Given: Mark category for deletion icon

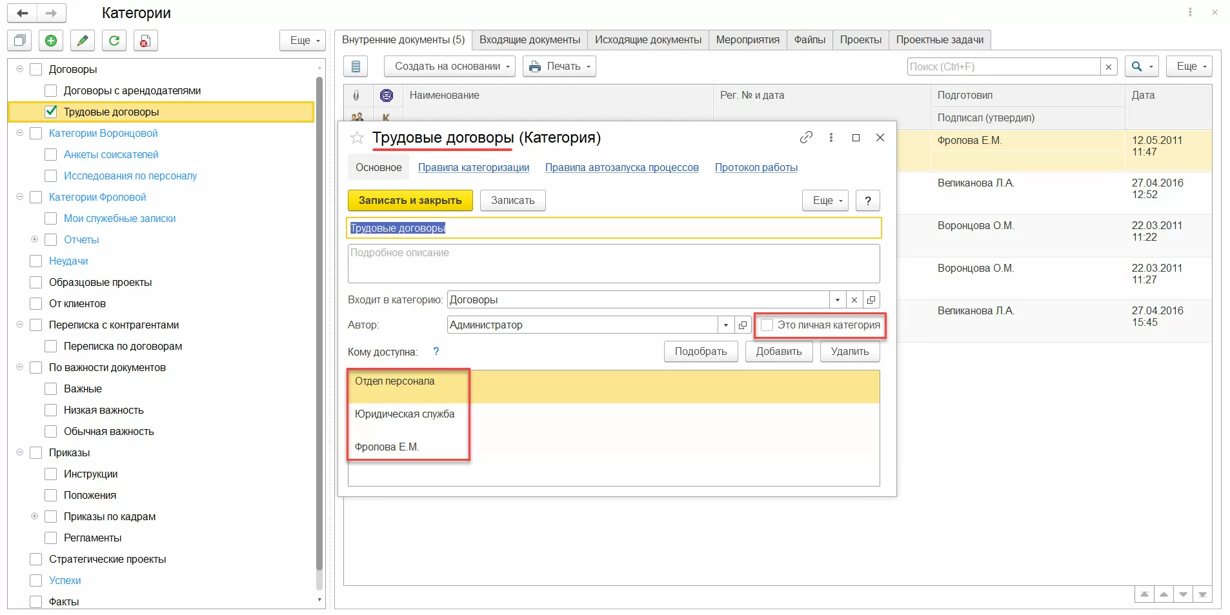Looking at the screenshot, I should pyautogui.click(x=146, y=41).
